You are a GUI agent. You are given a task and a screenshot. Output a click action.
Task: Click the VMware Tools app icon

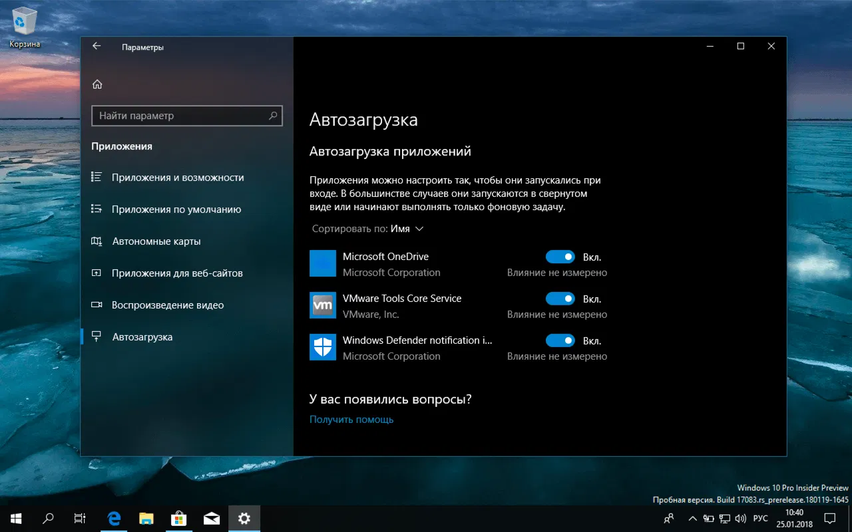click(x=323, y=305)
